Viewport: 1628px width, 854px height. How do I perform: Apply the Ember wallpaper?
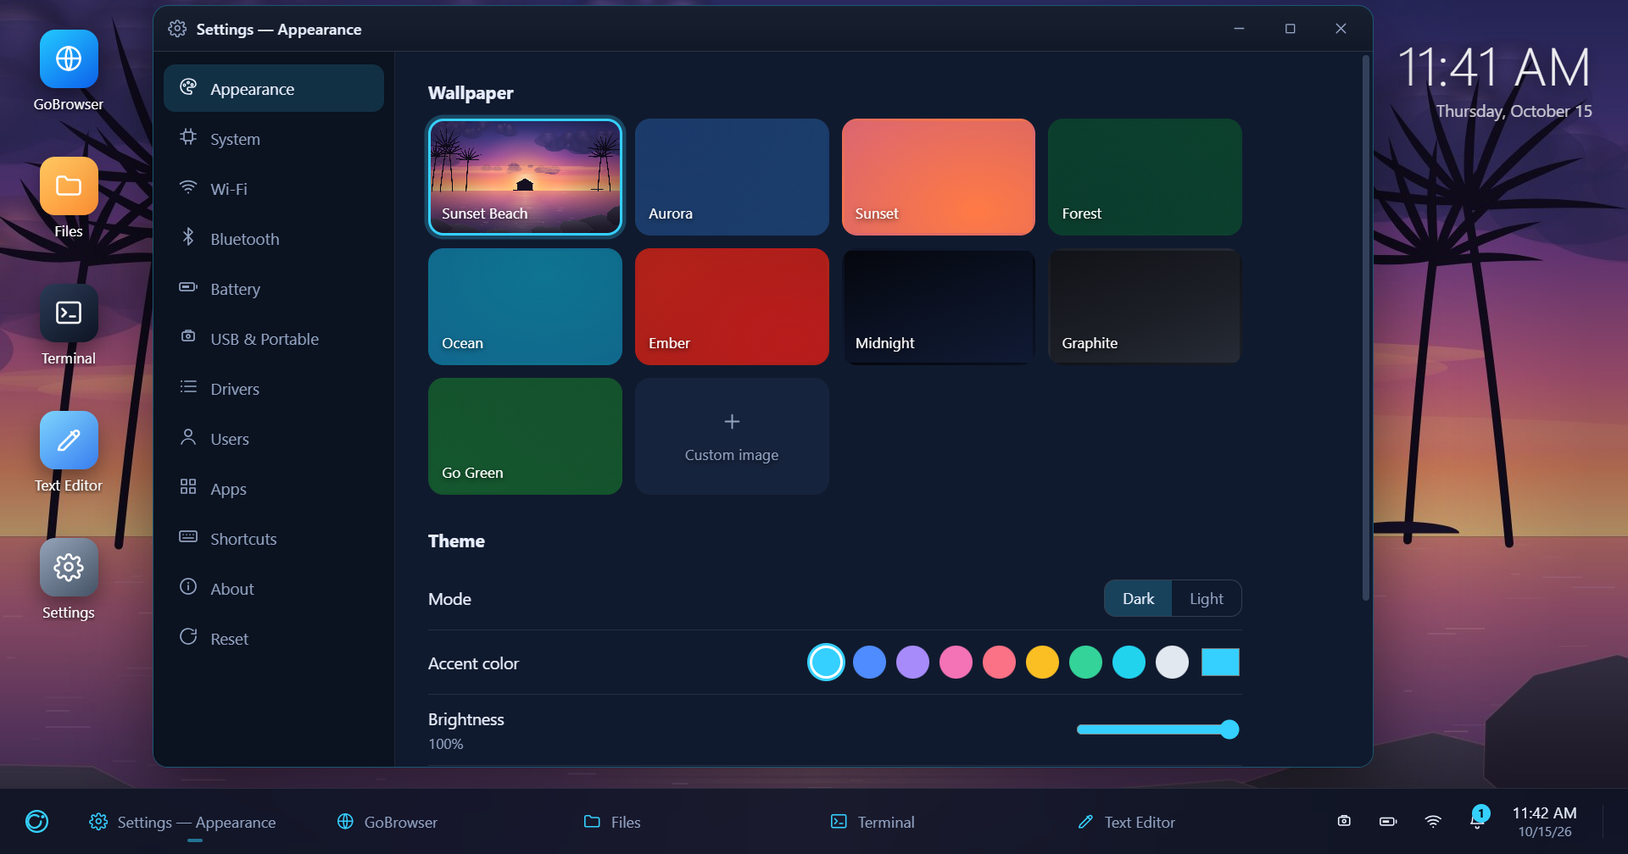732,307
